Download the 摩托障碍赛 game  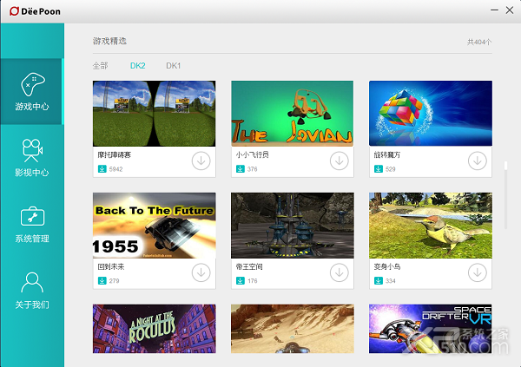pyautogui.click(x=201, y=161)
